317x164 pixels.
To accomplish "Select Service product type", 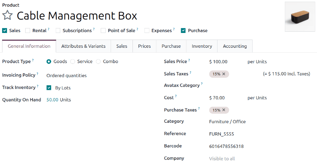I will pos(73,61).
